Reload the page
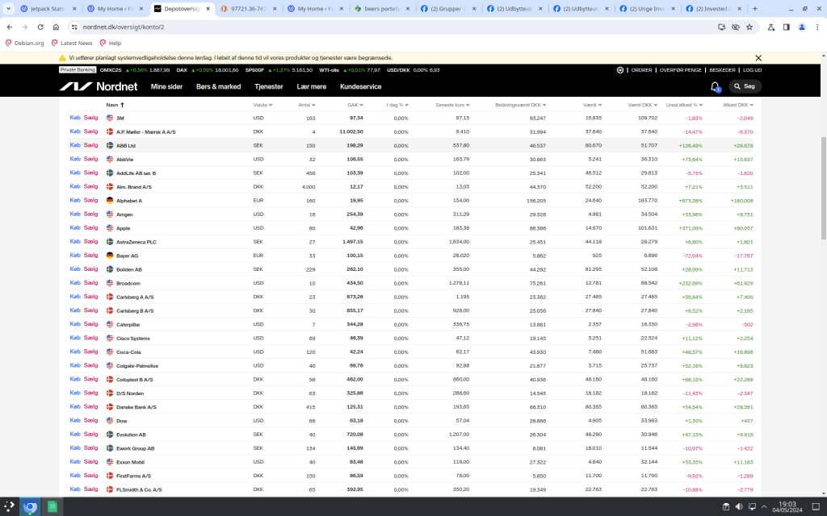The height and width of the screenshot is (516, 827). pos(40,27)
